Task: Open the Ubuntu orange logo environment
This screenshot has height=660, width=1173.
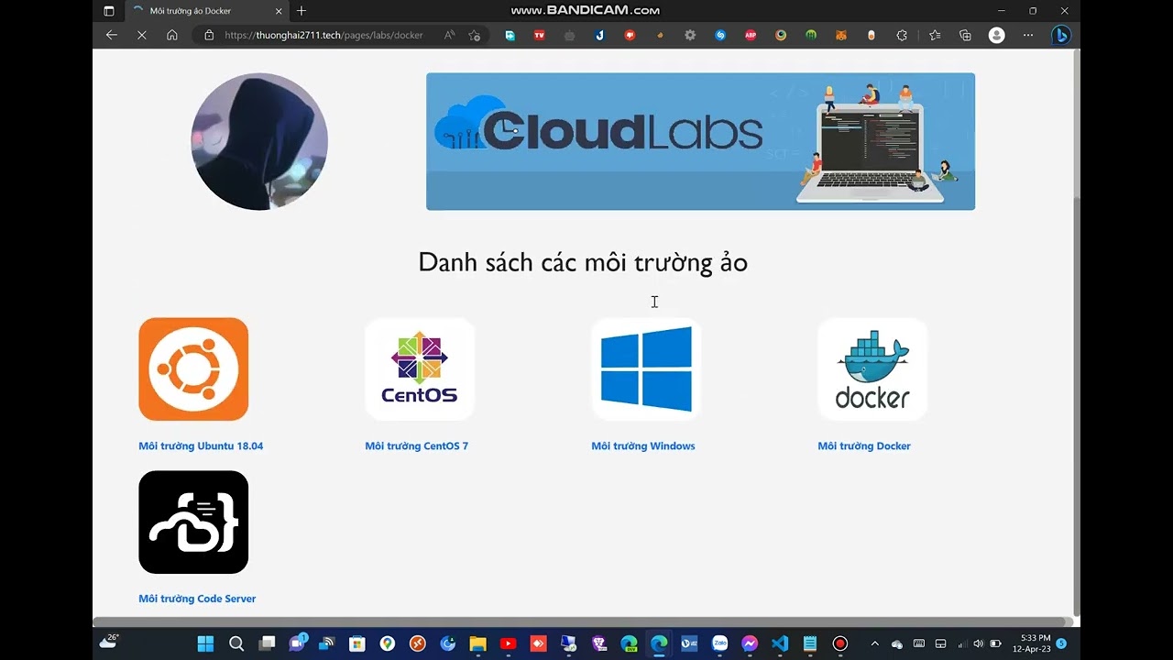Action: [193, 369]
